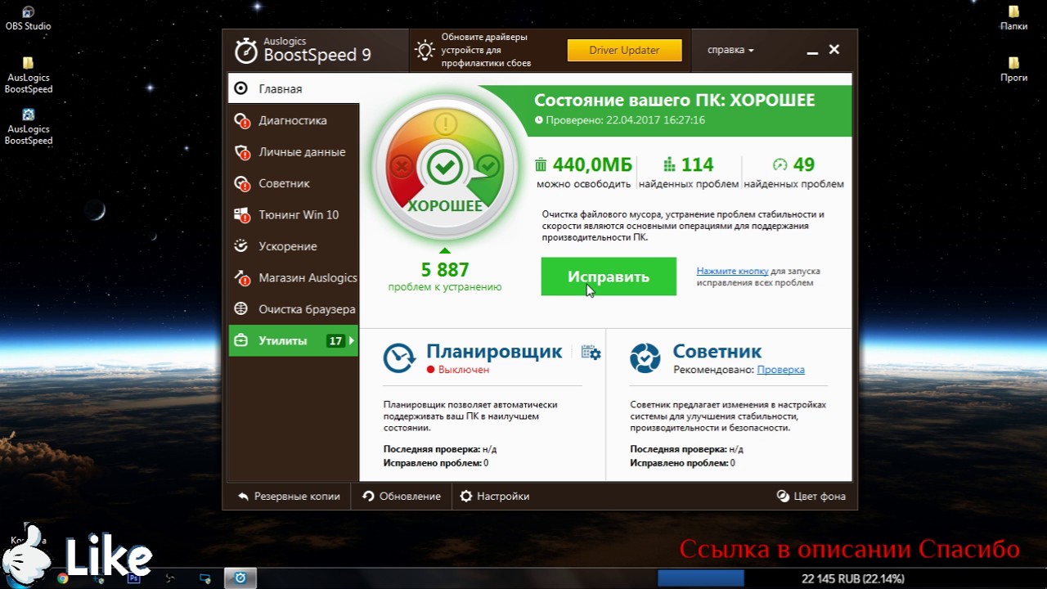1047x589 pixels.
Task: Click the Планировщик clock icon
Action: click(400, 357)
